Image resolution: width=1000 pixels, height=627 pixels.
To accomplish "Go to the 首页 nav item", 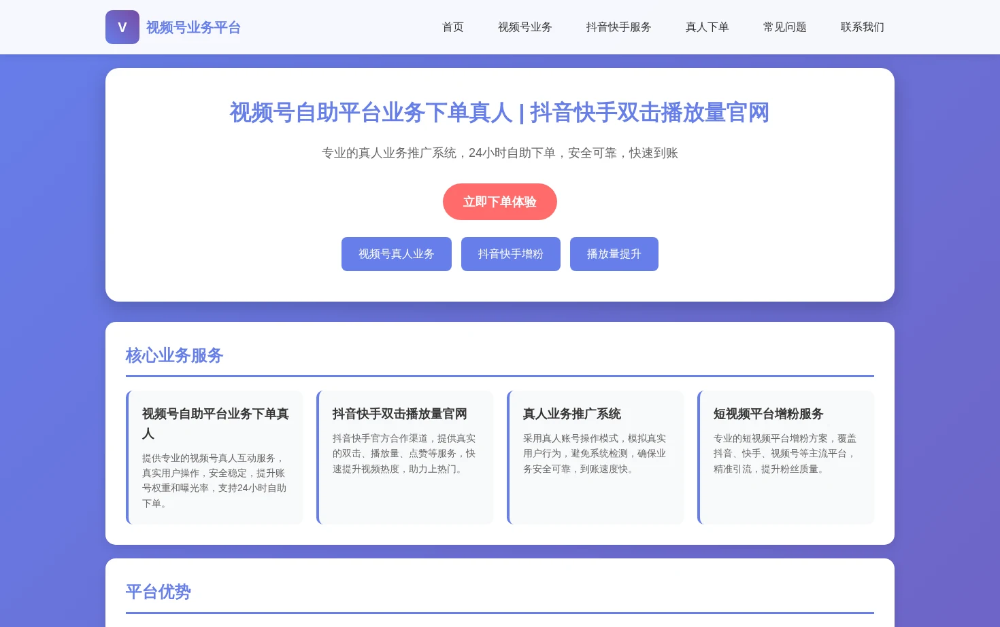I will click(x=453, y=27).
